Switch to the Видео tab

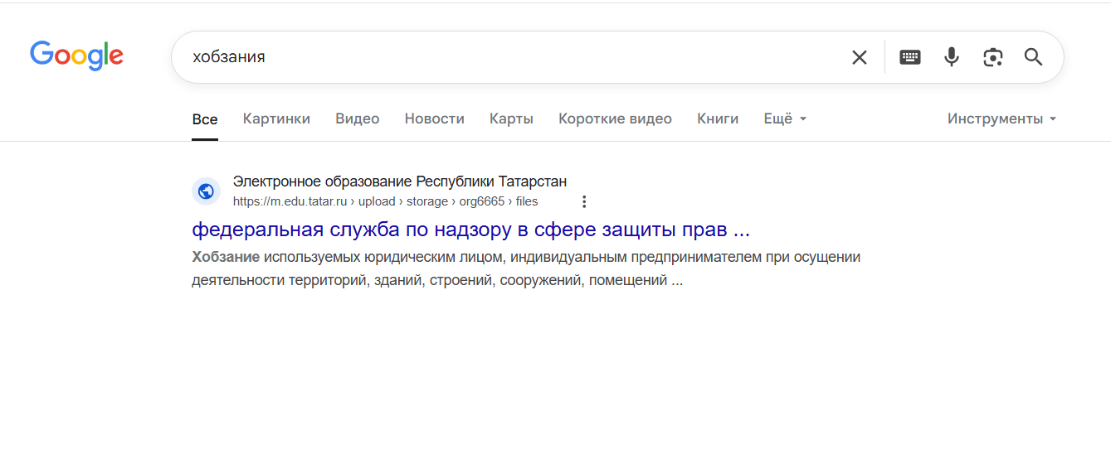pyautogui.click(x=357, y=118)
